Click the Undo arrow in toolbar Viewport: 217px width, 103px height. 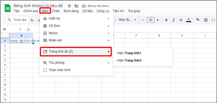click(32, 20)
